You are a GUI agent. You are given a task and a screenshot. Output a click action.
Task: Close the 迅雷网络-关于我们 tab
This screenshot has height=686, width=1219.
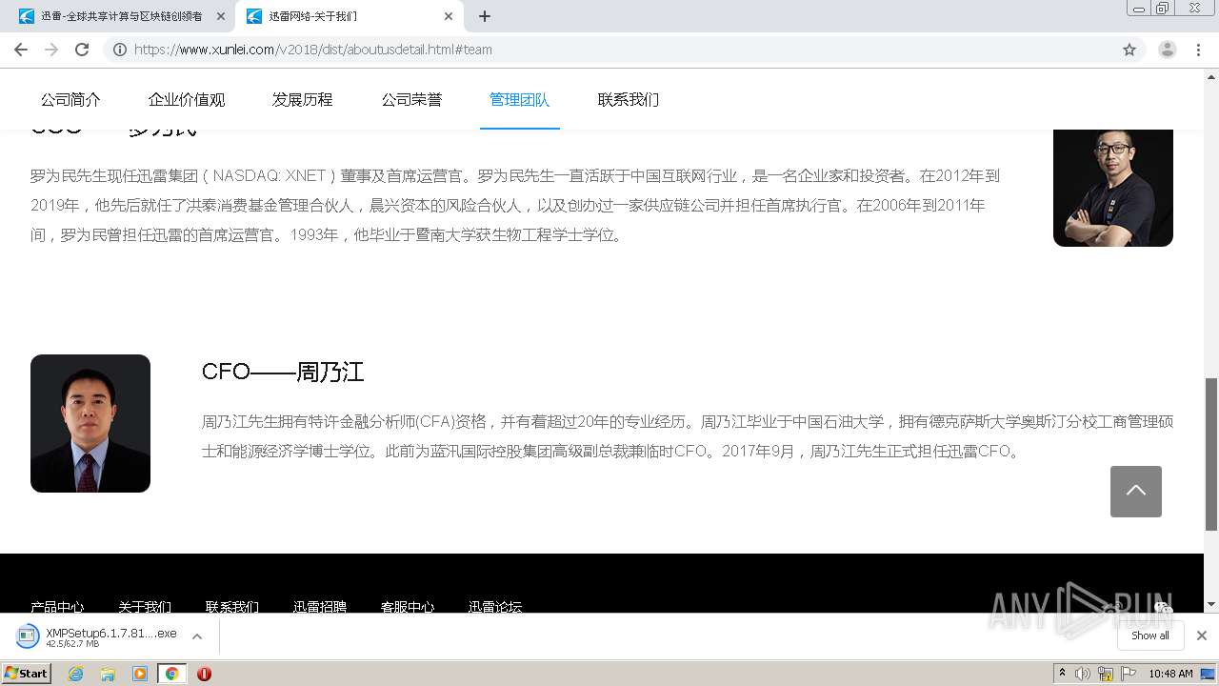449,16
